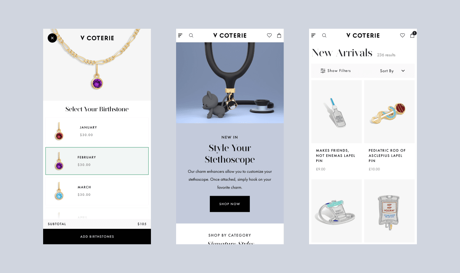Select the February birthstone option
460x273 pixels.
click(x=97, y=161)
